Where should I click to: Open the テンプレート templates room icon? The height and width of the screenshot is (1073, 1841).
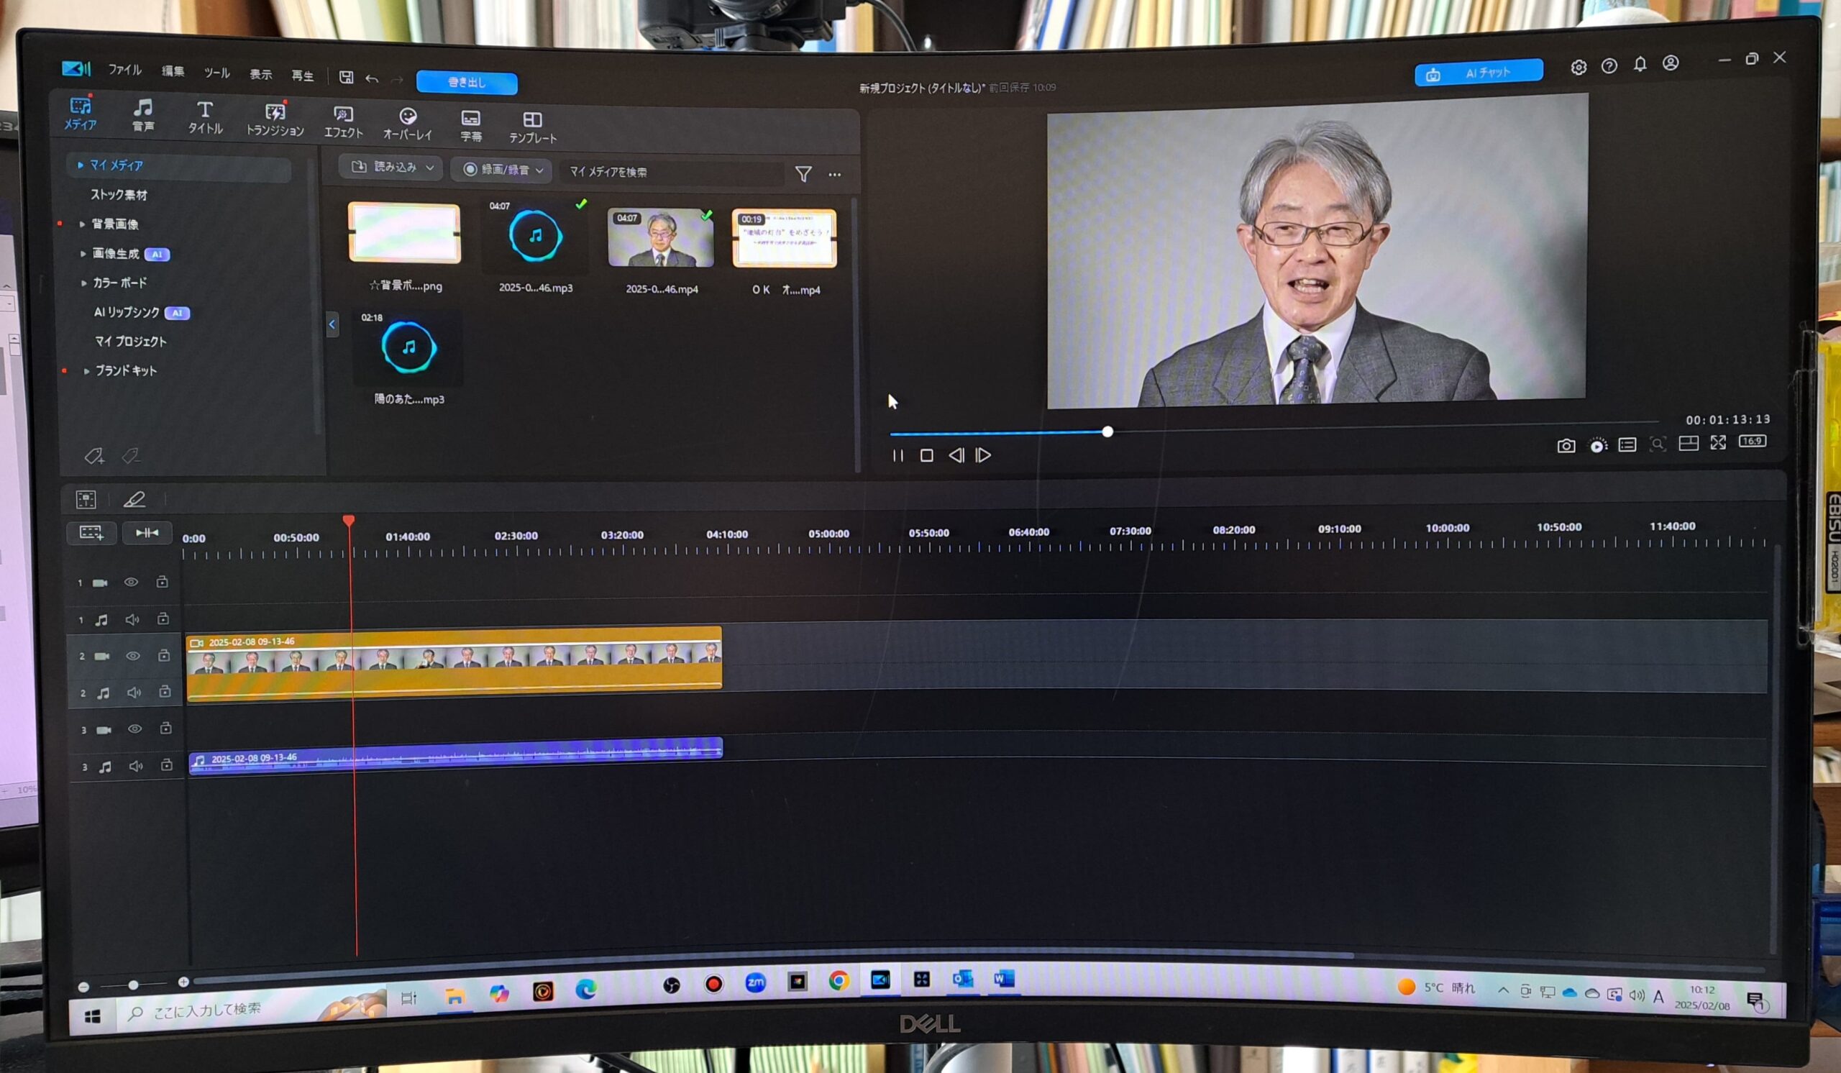(533, 127)
